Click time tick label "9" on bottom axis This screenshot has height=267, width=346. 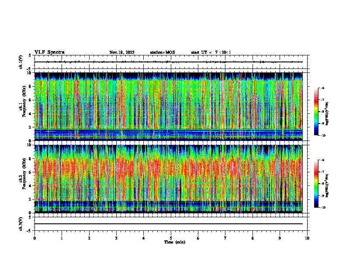tap(280, 238)
